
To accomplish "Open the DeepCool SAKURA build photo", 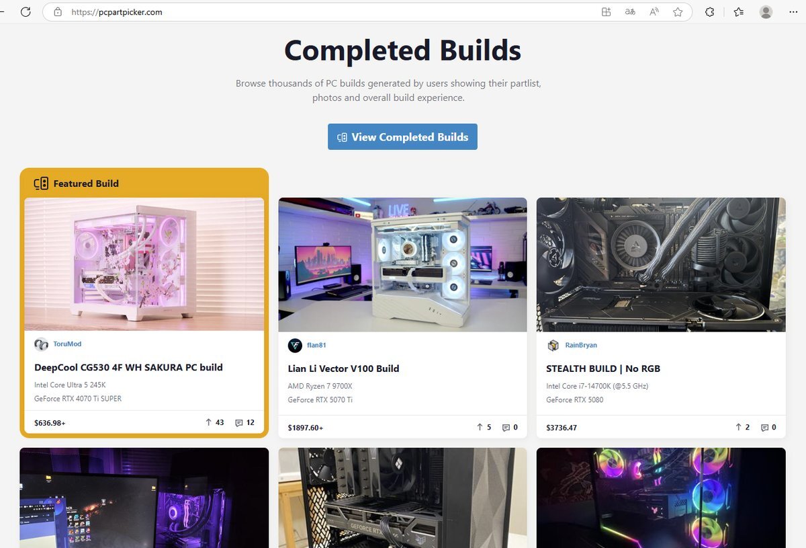I will pyautogui.click(x=144, y=264).
